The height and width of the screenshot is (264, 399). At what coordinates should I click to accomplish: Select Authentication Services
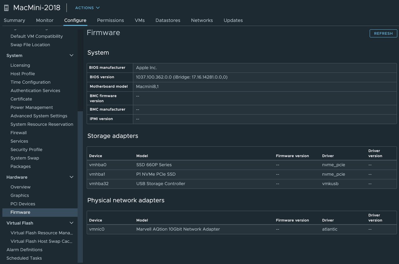click(35, 90)
